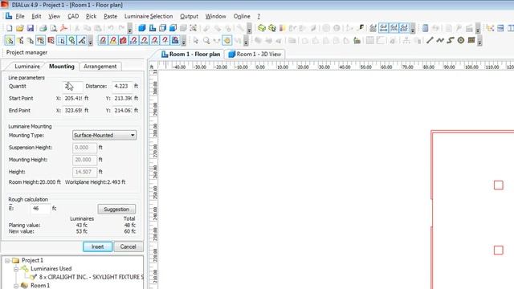Click the Print preview icon
514x289 pixels.
(x=54, y=28)
